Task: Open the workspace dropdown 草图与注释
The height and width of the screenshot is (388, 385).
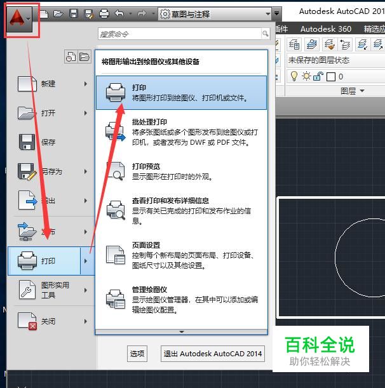Action: (215, 14)
